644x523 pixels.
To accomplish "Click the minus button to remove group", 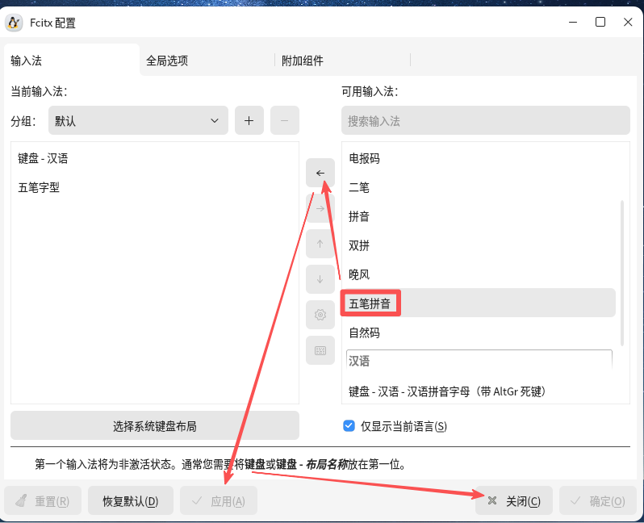I will [284, 120].
